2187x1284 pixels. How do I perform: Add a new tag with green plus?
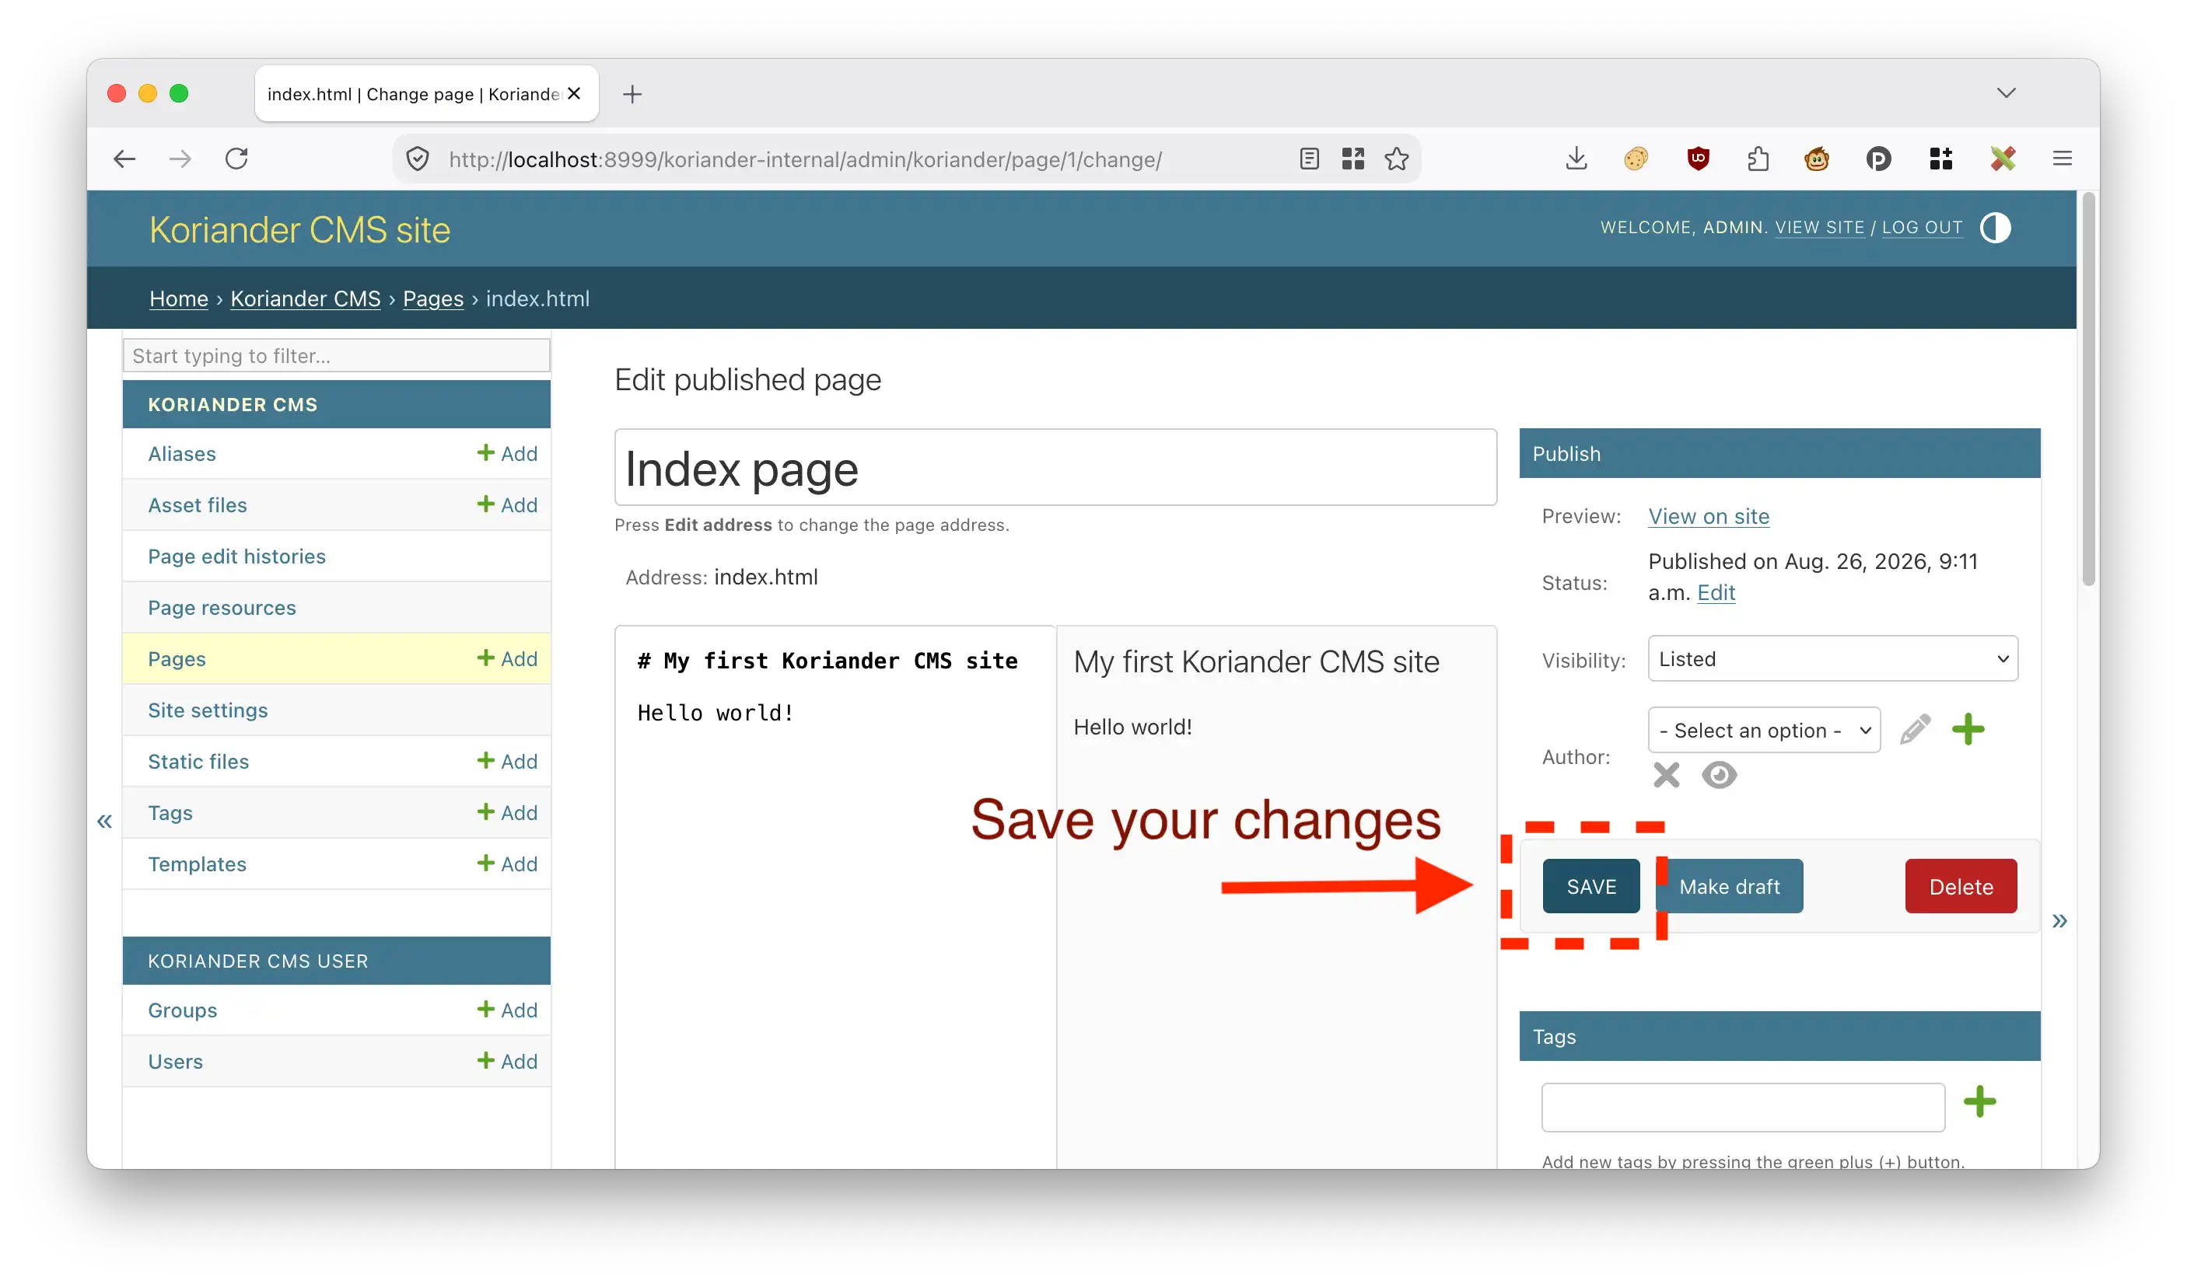point(1979,1102)
